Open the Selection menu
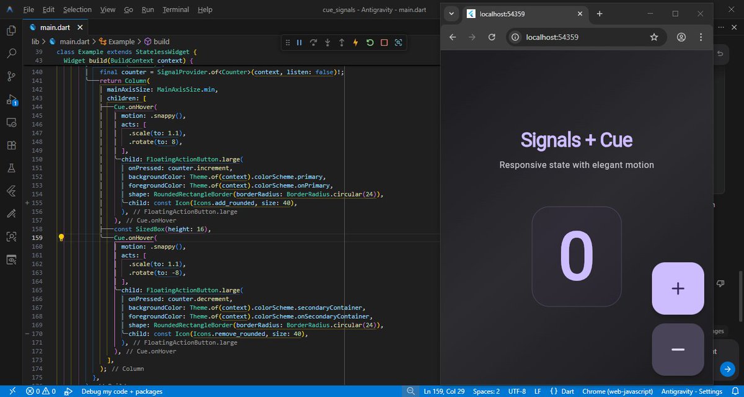The image size is (744, 397). click(x=77, y=9)
